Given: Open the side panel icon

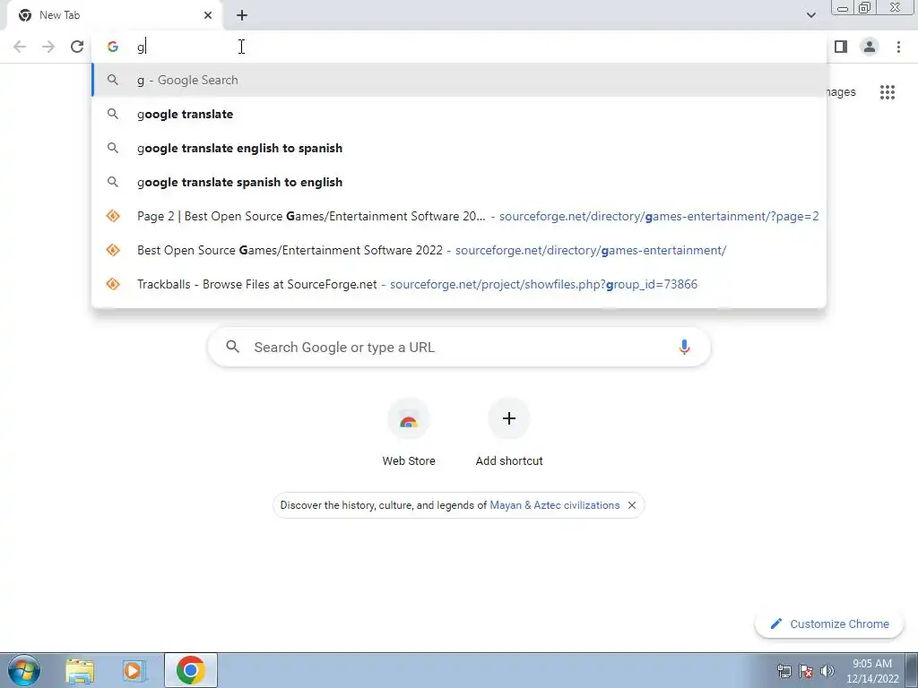Looking at the screenshot, I should (x=841, y=47).
